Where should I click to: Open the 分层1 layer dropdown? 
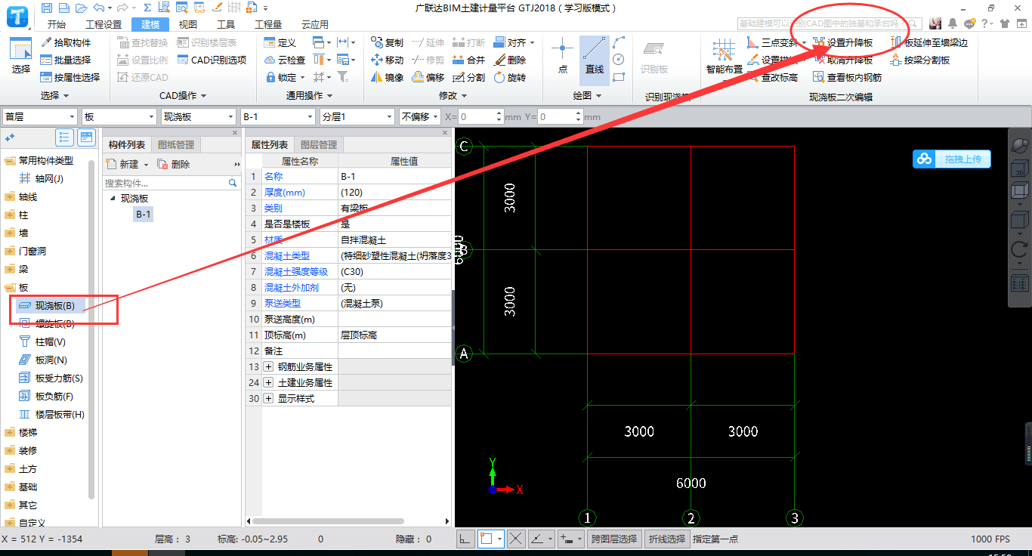point(357,116)
